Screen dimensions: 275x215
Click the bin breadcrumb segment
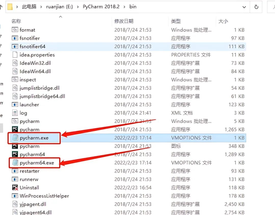tap(133, 7)
